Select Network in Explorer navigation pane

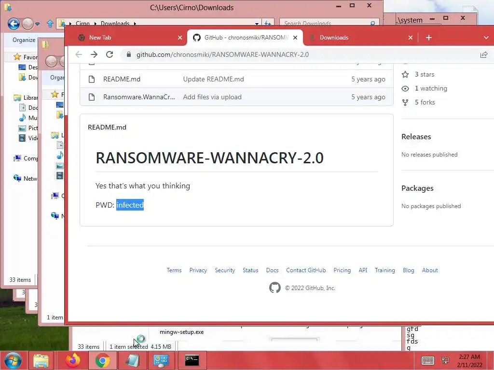[25, 178]
